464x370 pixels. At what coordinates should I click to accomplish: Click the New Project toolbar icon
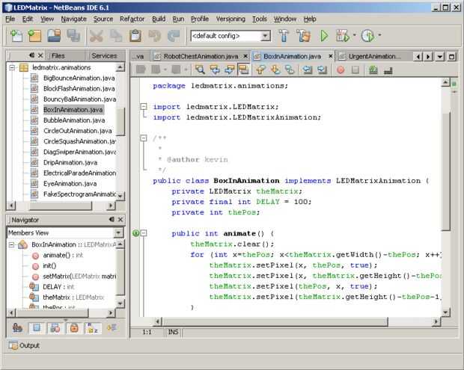point(34,36)
